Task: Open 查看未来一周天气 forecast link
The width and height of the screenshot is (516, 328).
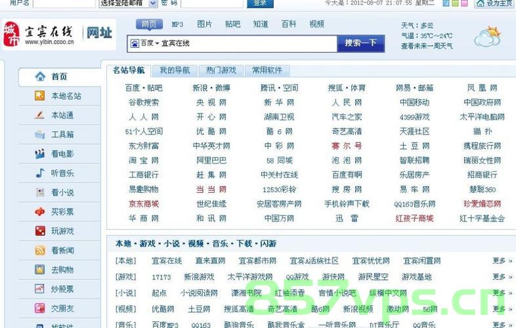Action: click(427, 46)
